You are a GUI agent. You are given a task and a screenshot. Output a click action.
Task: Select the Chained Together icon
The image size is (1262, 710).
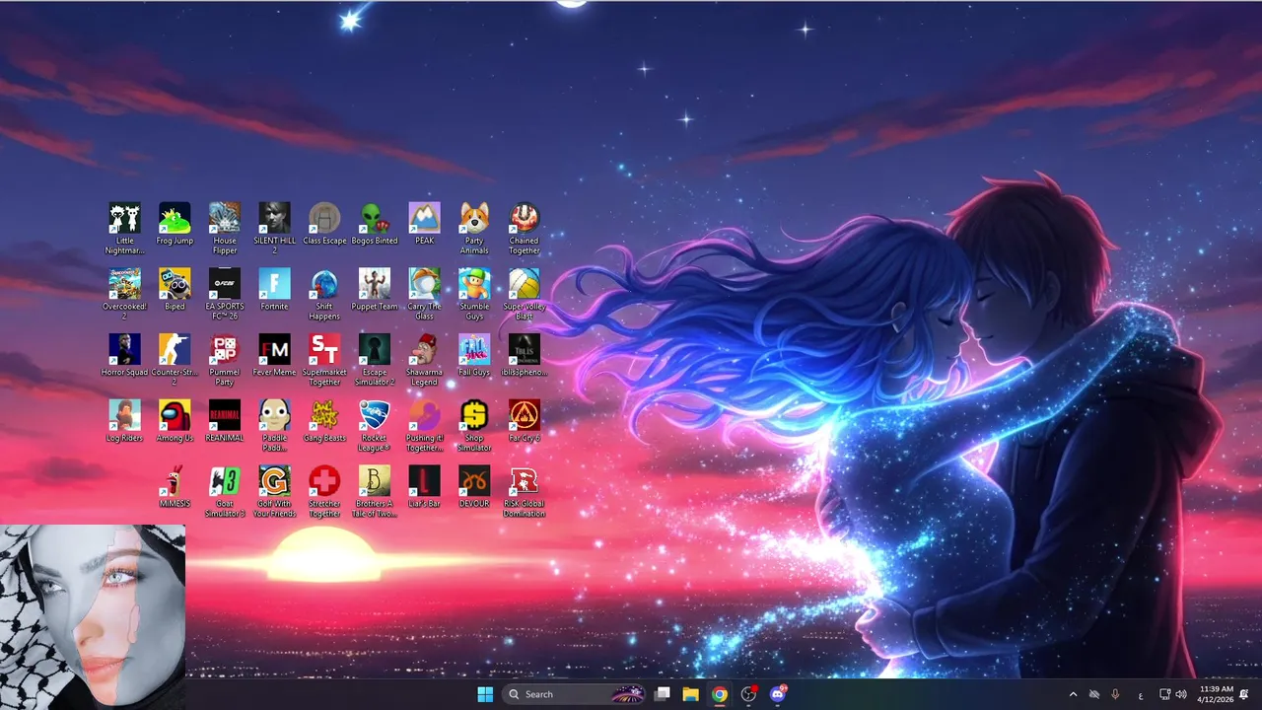[524, 228]
